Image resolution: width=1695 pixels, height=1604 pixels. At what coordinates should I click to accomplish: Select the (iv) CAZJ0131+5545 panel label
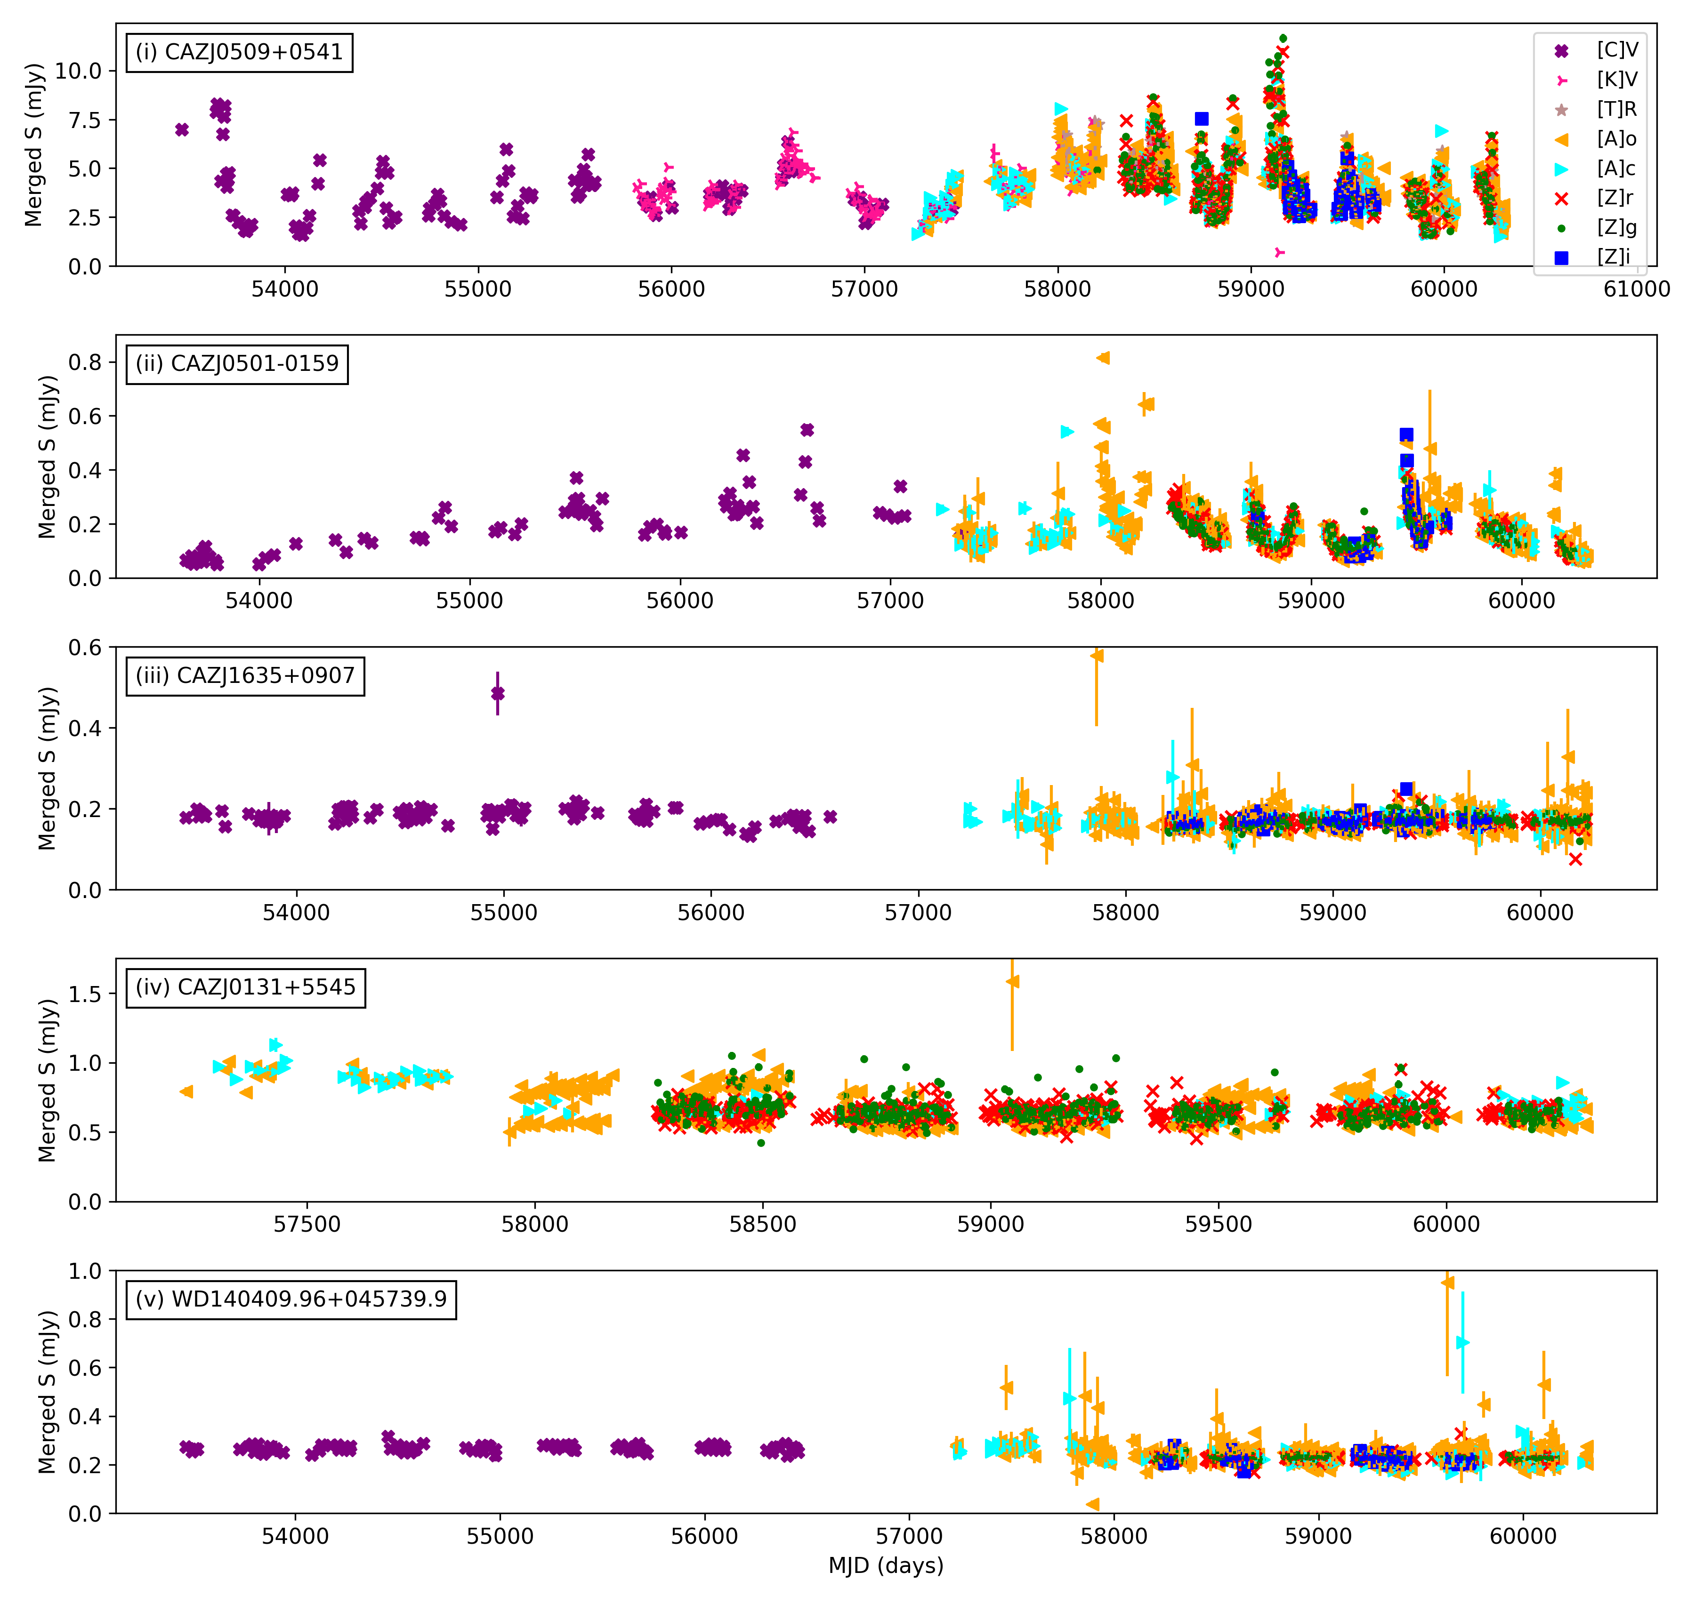(245, 987)
